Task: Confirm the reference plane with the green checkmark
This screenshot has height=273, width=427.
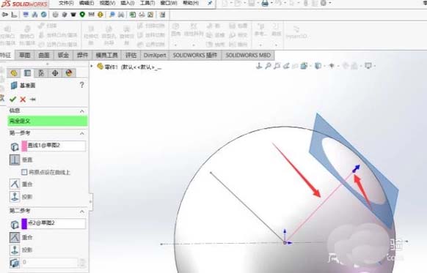Action: (12, 100)
